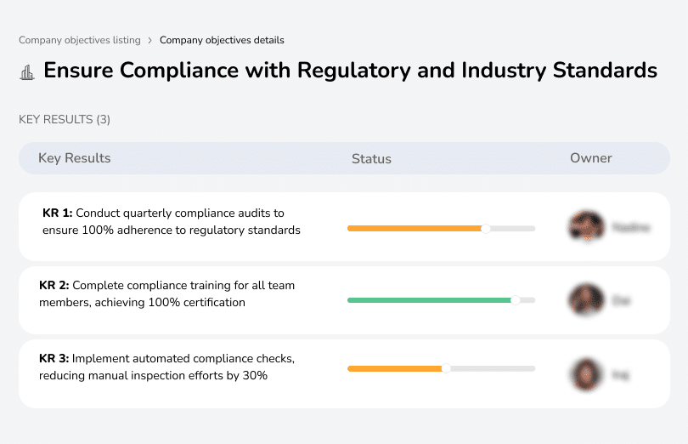This screenshot has width=688, height=444.
Task: Click the KR 3 owner avatar
Action: tap(587, 374)
